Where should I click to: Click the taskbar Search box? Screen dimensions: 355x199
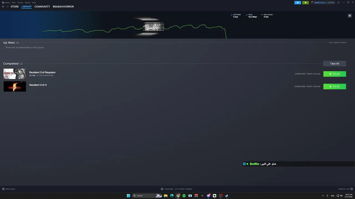pyautogui.click(x=147, y=196)
